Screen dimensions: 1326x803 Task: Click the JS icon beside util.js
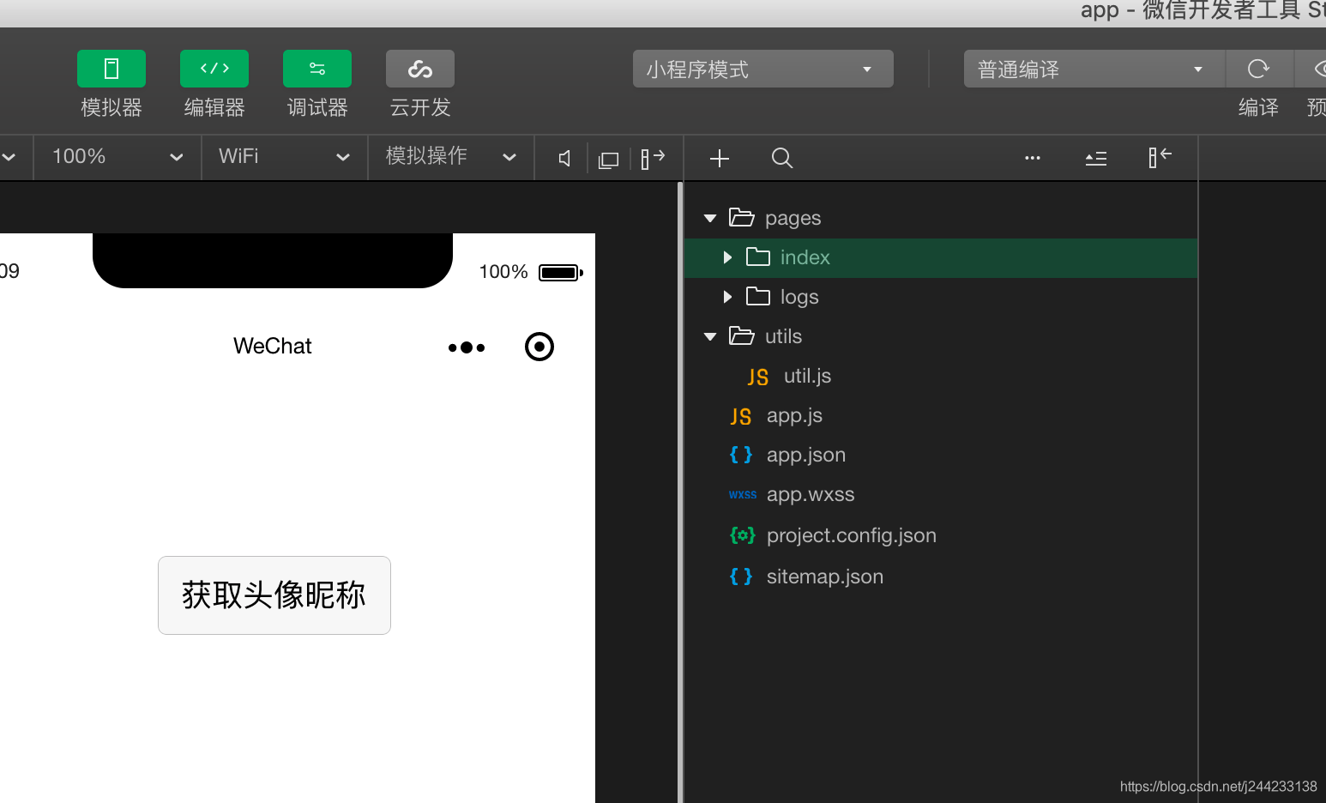click(x=758, y=377)
